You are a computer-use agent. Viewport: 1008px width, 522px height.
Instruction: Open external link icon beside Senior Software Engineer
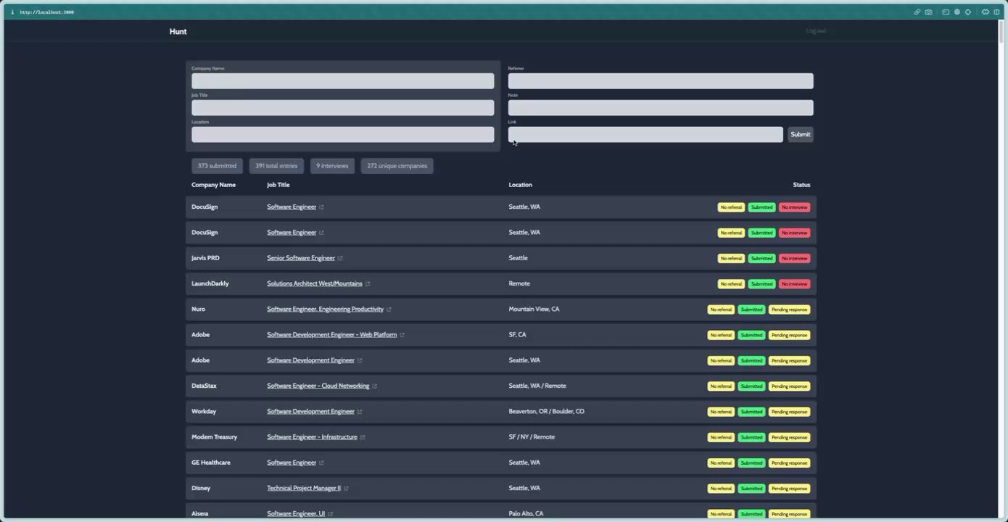pos(340,258)
